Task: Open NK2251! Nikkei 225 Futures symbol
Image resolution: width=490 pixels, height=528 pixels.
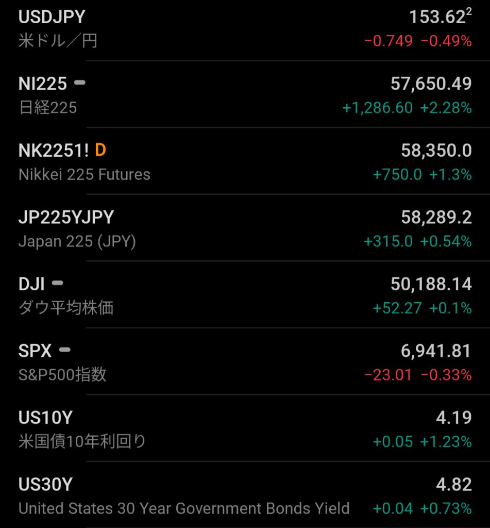Action: 54,150
